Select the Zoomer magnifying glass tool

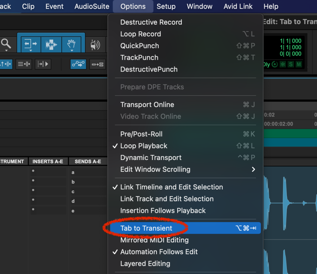point(6,44)
